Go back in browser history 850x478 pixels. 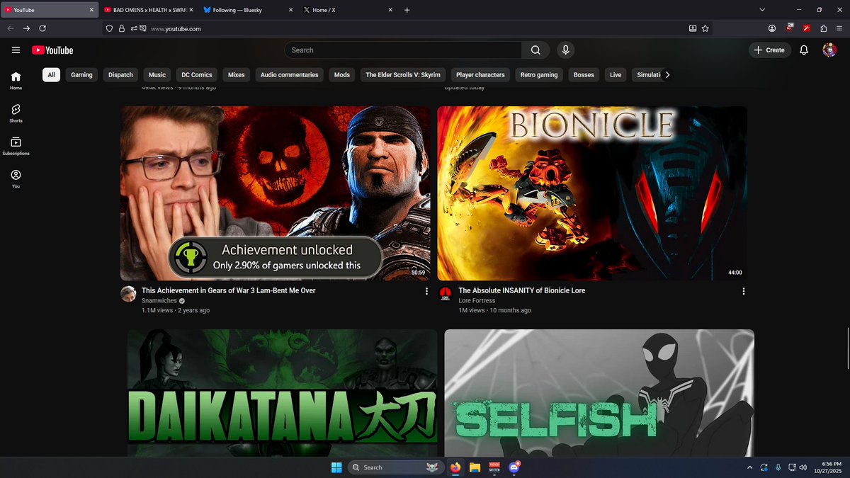10,28
